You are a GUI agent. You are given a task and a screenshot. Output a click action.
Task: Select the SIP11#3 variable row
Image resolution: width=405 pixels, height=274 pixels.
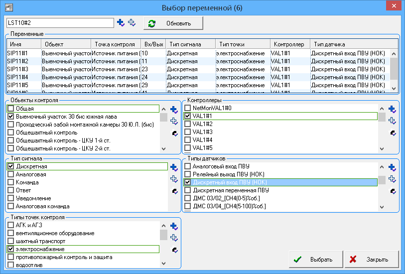(x=198, y=69)
